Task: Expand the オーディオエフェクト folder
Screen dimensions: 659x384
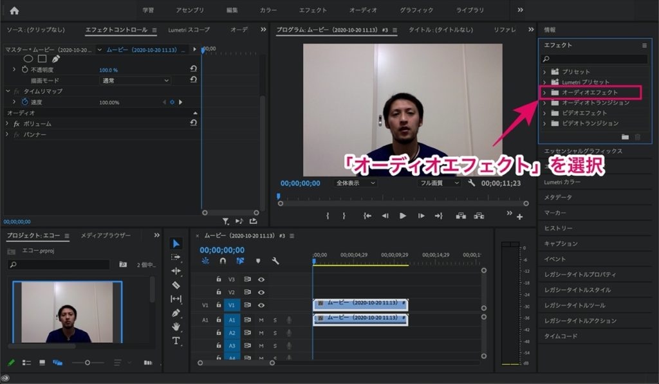Action: tap(544, 93)
